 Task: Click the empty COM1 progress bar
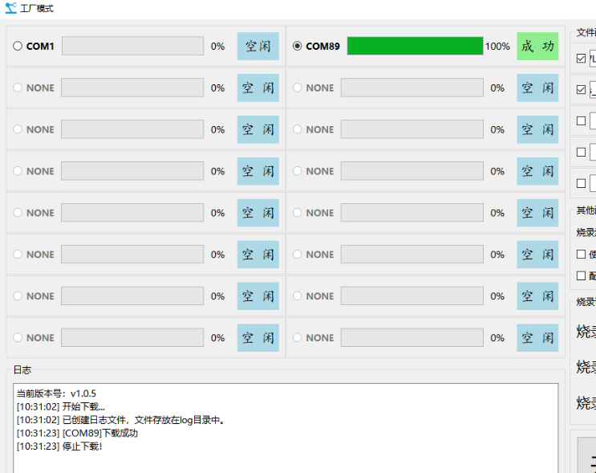(132, 47)
